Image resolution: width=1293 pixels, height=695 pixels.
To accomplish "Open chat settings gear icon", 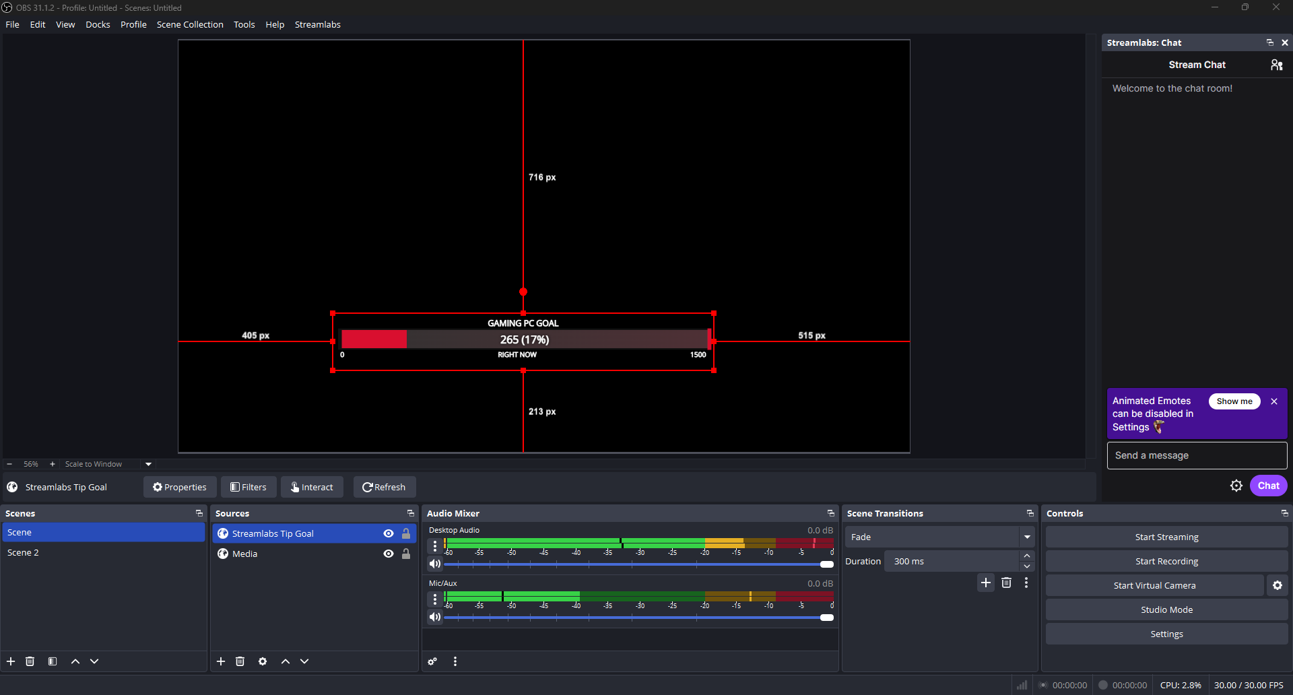I will tap(1236, 486).
